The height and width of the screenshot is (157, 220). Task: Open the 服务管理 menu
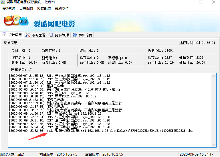(x=9, y=8)
